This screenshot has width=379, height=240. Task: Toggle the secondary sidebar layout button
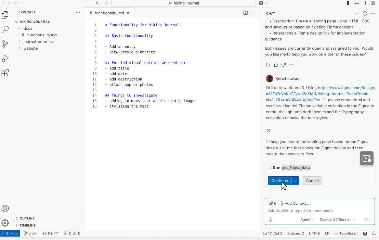(x=365, y=3)
